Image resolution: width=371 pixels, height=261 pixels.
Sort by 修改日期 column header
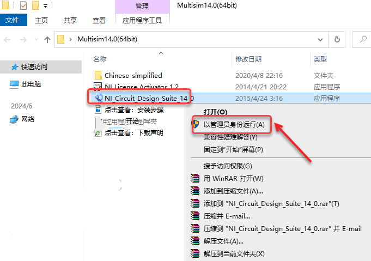coord(248,59)
